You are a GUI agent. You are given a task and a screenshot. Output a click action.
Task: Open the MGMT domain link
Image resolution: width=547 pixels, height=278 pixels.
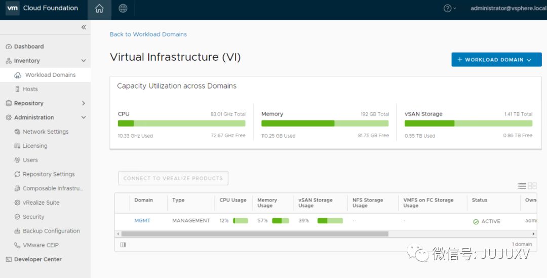pyautogui.click(x=142, y=221)
